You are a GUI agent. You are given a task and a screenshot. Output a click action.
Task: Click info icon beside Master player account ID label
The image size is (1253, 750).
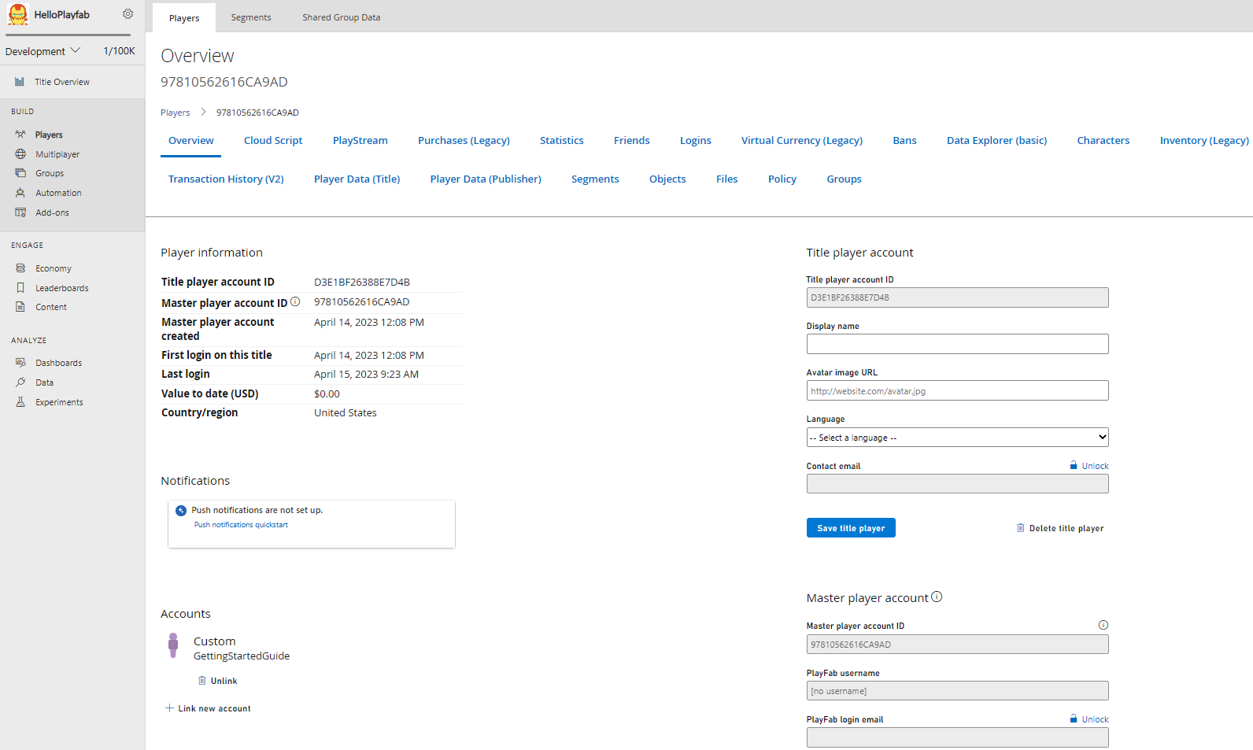(295, 302)
